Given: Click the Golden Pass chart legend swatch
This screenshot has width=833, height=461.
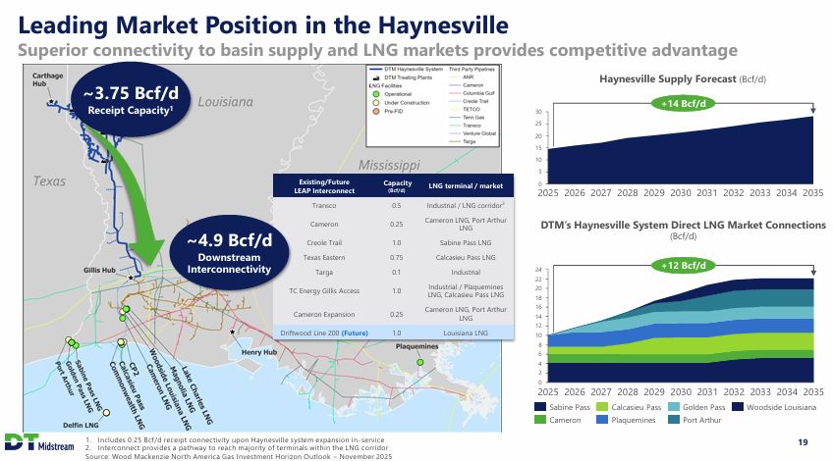Looking at the screenshot, I should (674, 407).
